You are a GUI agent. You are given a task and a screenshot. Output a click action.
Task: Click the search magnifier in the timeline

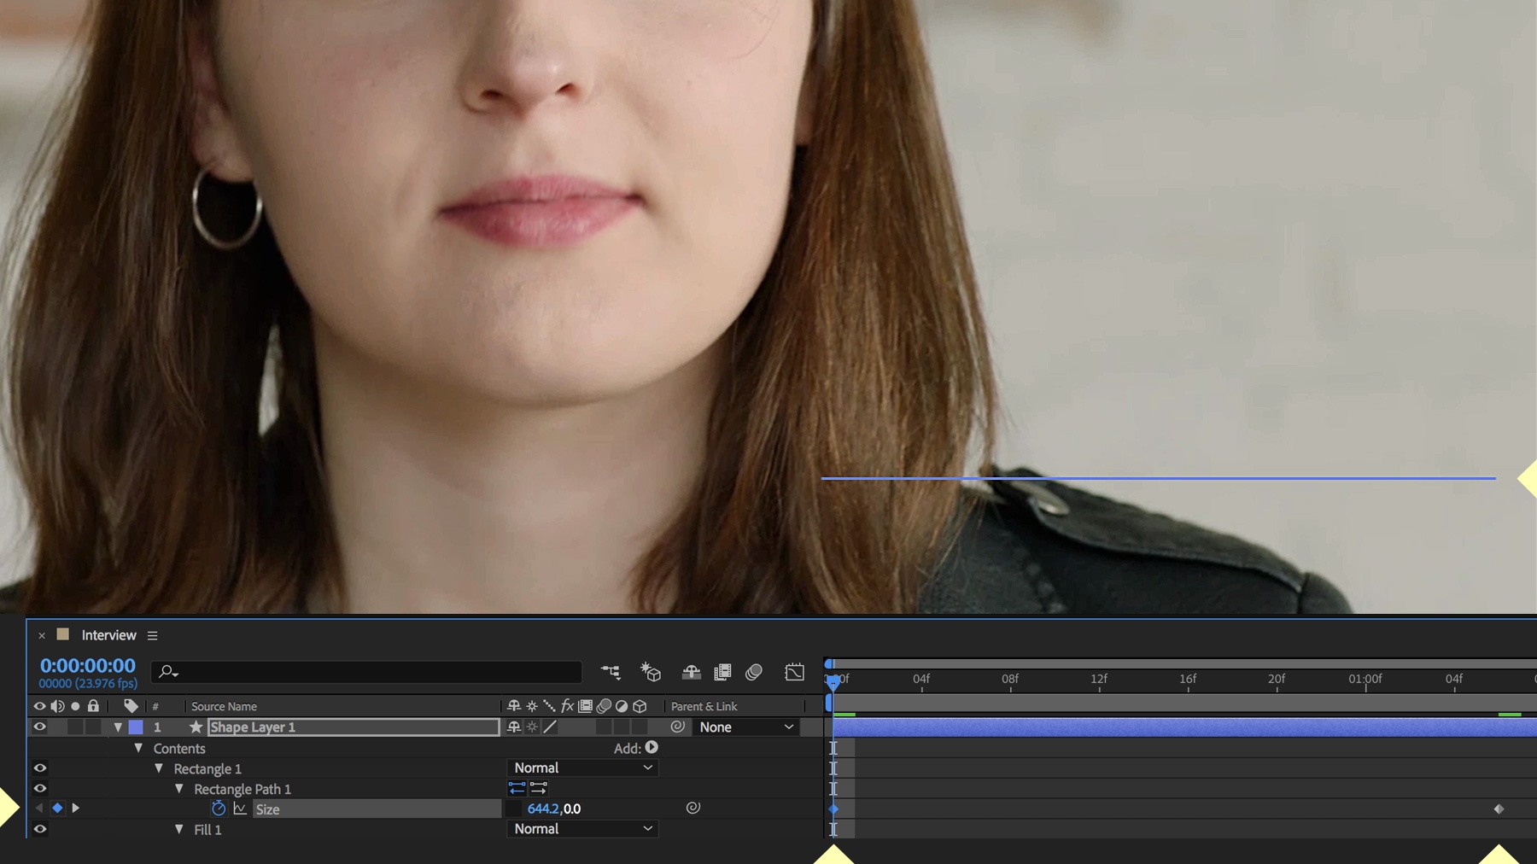(168, 673)
